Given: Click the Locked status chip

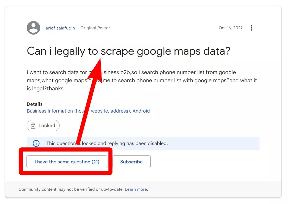Looking at the screenshot, I should point(43,125).
